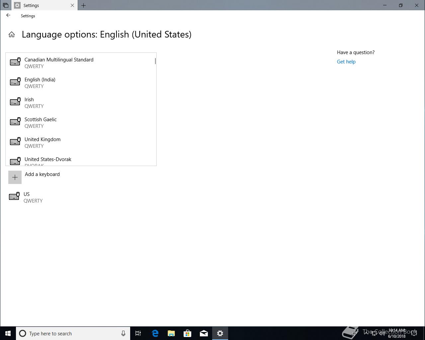This screenshot has width=425, height=340.
Task: Open the Action Center notification icon
Action: [414, 333]
